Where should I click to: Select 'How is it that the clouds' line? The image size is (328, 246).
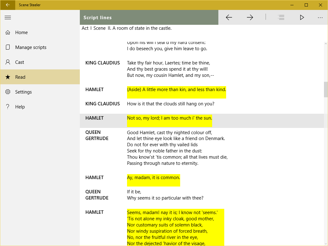click(x=171, y=104)
